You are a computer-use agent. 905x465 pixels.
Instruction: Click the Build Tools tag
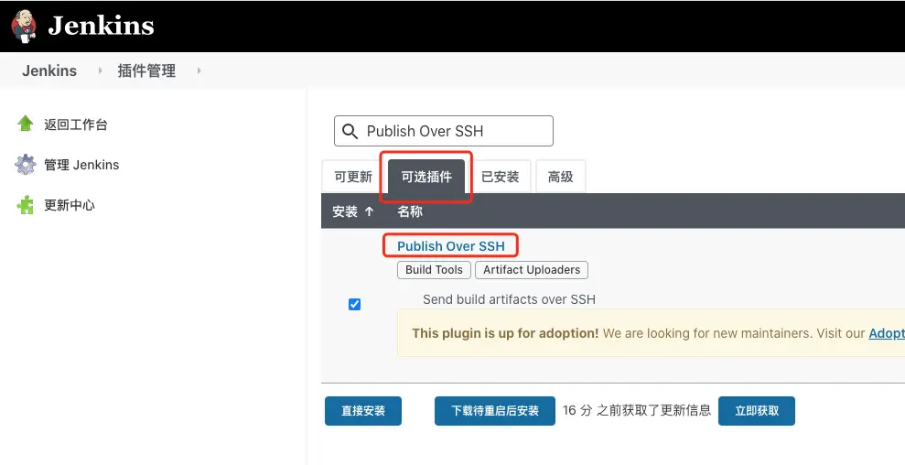434,270
